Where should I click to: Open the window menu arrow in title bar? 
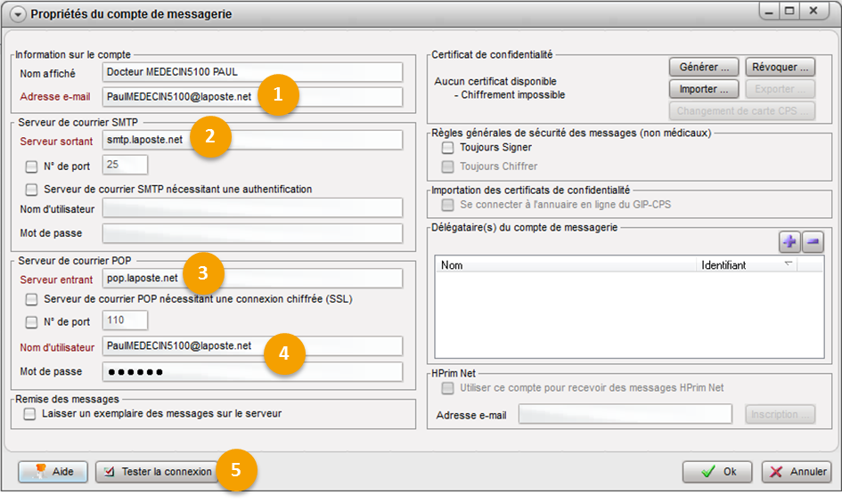[17, 13]
